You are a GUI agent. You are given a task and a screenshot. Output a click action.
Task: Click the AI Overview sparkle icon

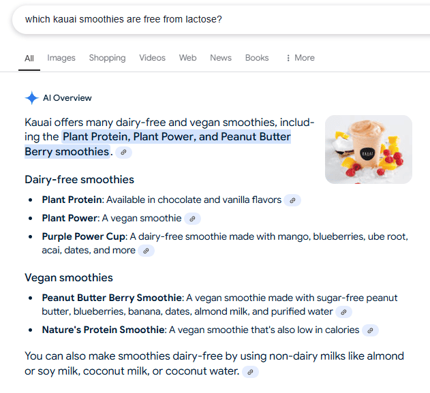(x=31, y=98)
